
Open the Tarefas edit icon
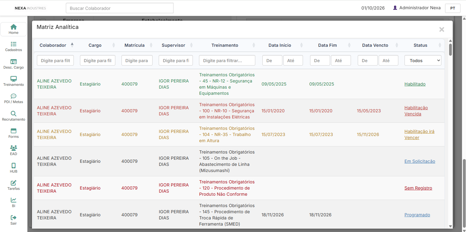[14, 183]
